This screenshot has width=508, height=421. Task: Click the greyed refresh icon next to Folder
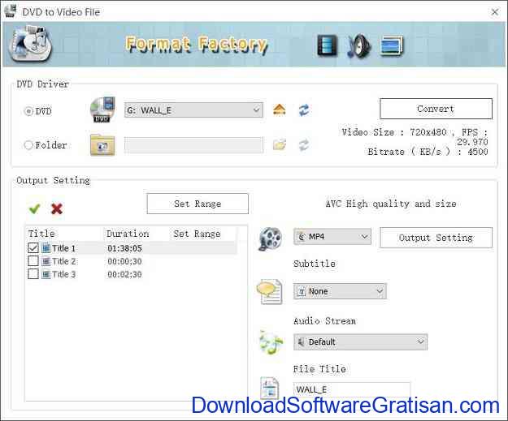click(x=304, y=144)
